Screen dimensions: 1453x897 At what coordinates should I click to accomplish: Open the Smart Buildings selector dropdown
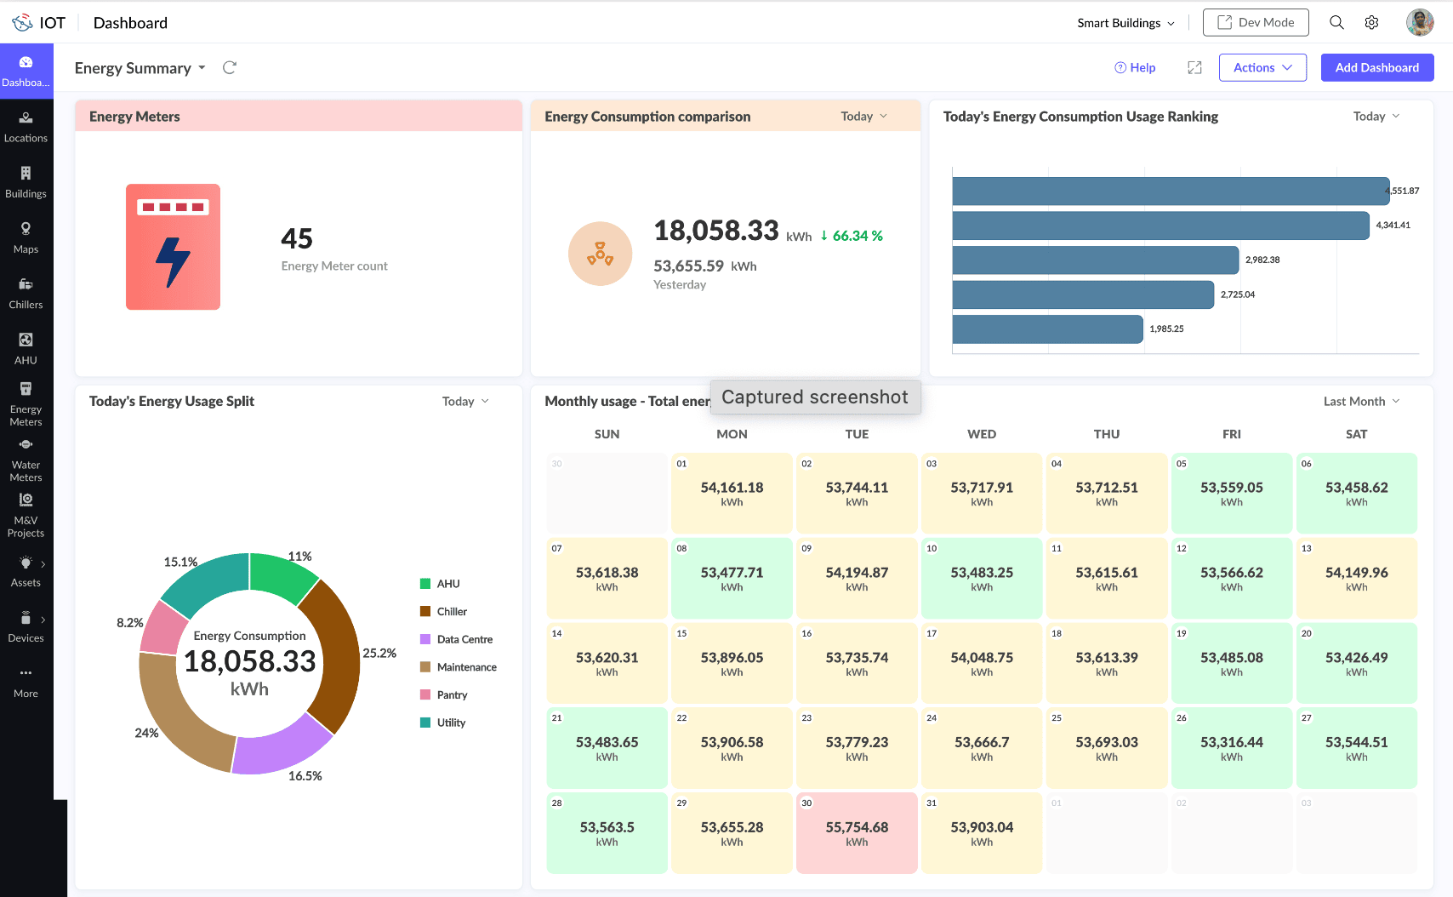(x=1125, y=23)
